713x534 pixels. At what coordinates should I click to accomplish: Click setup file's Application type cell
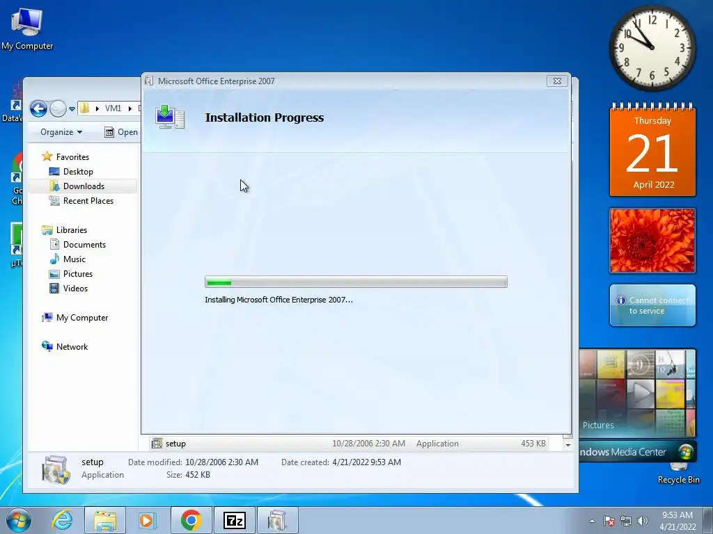coord(437,444)
